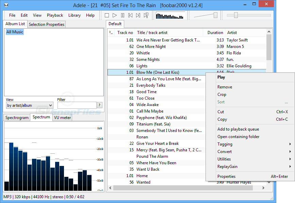Screen dimensions: 295x203
Task: Open the File menu
Action: pos(12,15)
